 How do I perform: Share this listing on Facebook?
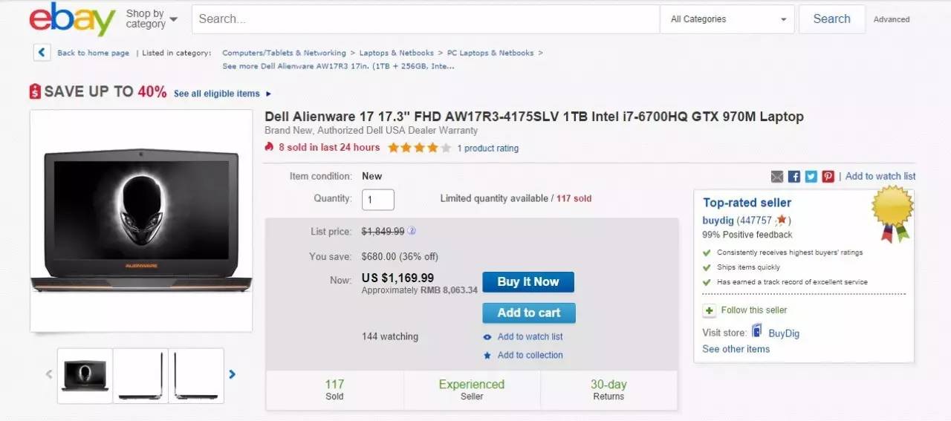click(794, 177)
